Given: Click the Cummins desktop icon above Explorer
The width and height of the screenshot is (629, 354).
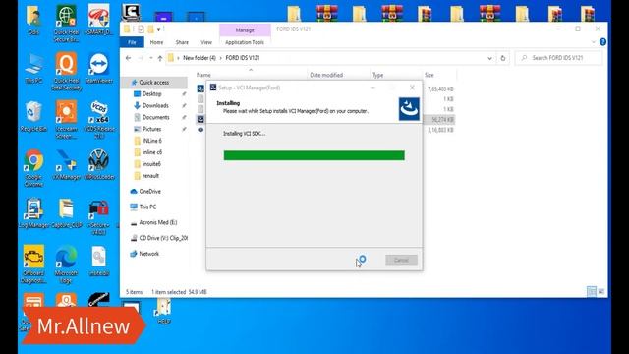Looking at the screenshot, I should click(131, 12).
